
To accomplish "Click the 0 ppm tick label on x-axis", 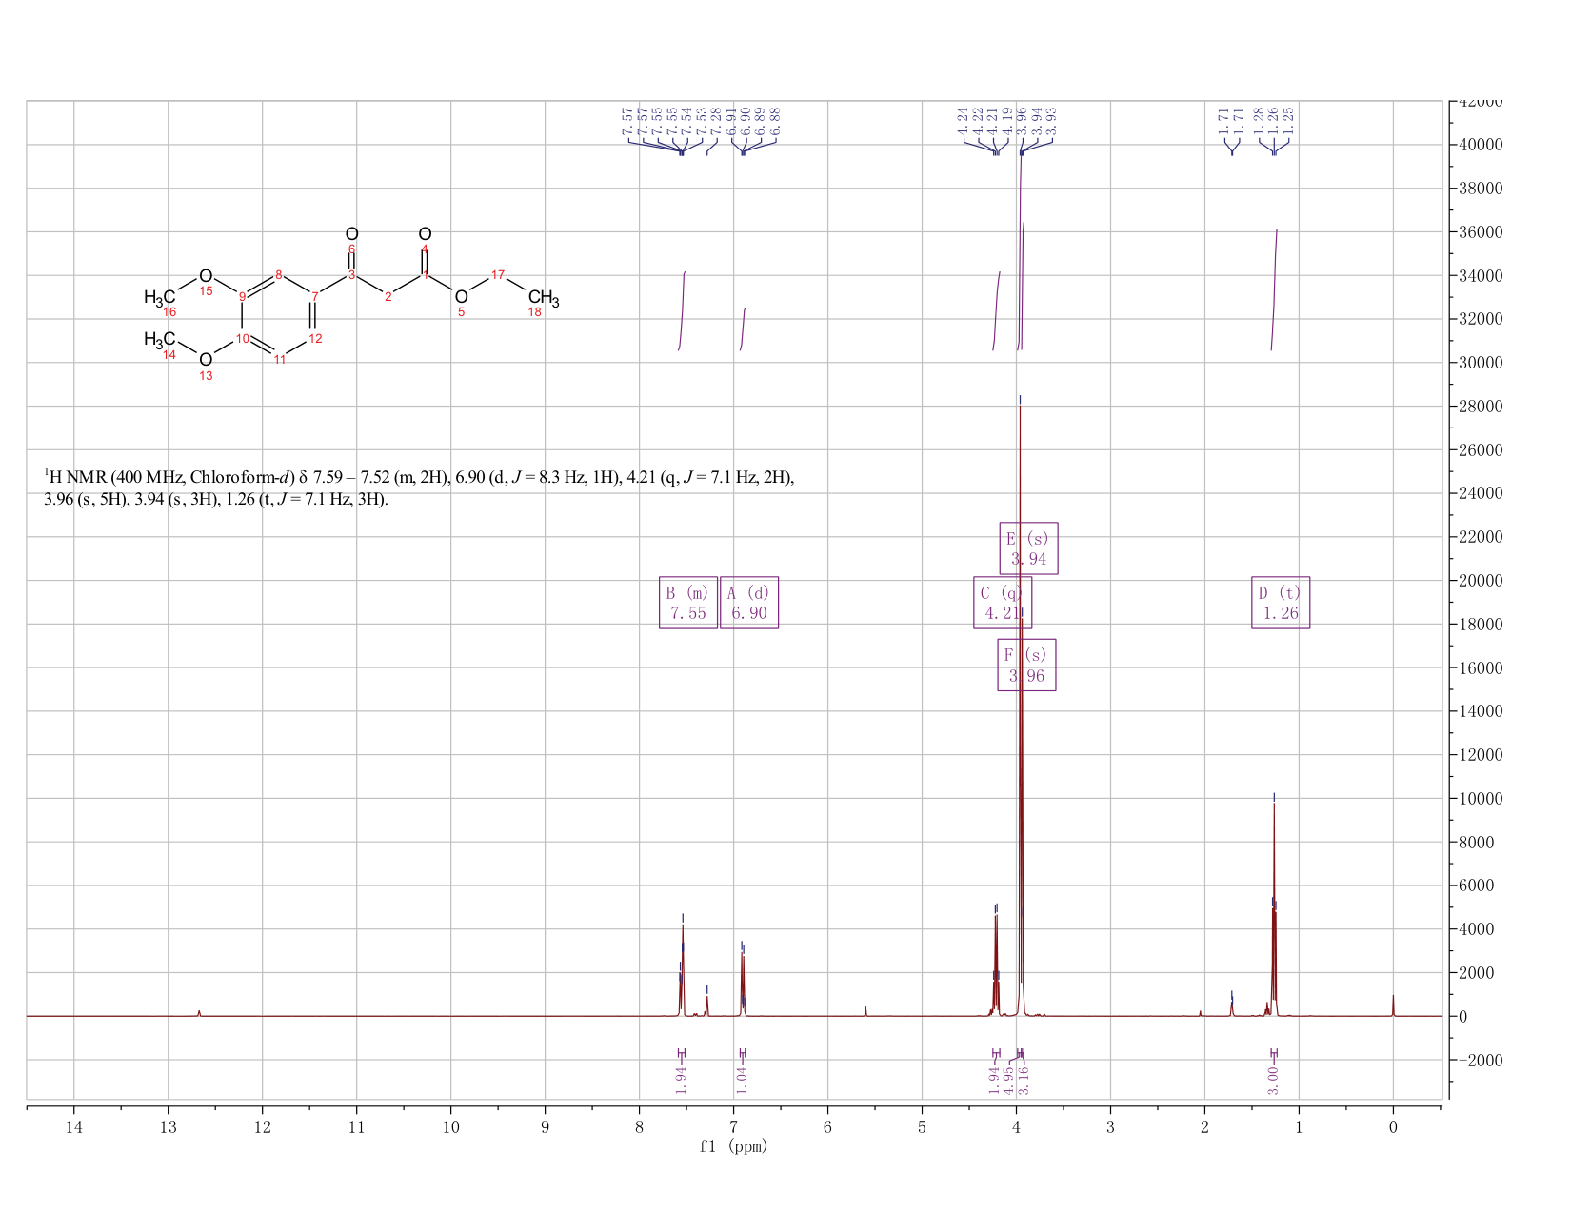I will coord(1393,1127).
